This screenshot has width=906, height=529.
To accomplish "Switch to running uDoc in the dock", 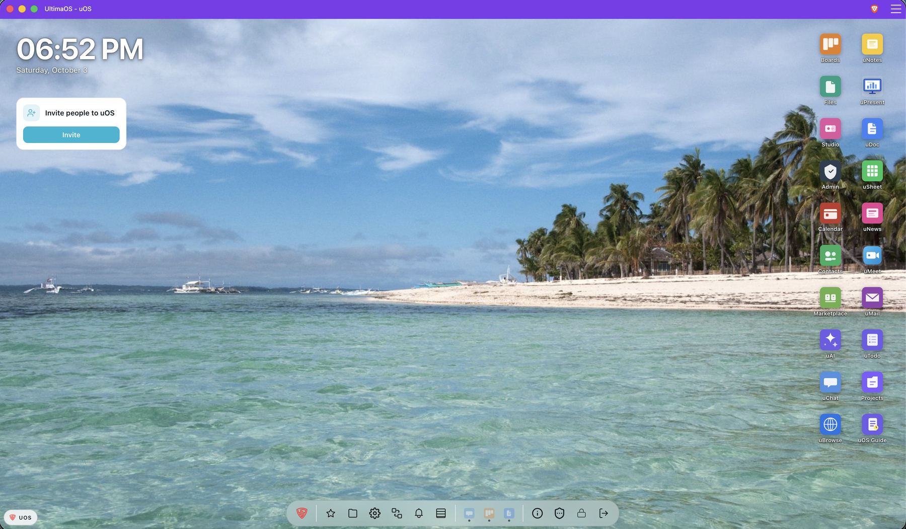I will coord(509,513).
